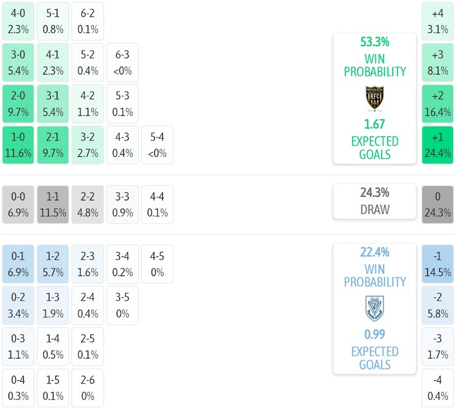Click the 2-6 scoreline tile
455x408 pixels.
(x=88, y=388)
